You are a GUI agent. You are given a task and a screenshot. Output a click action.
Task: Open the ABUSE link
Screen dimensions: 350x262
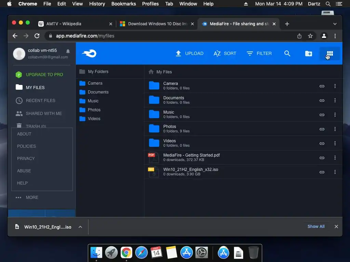point(24,171)
